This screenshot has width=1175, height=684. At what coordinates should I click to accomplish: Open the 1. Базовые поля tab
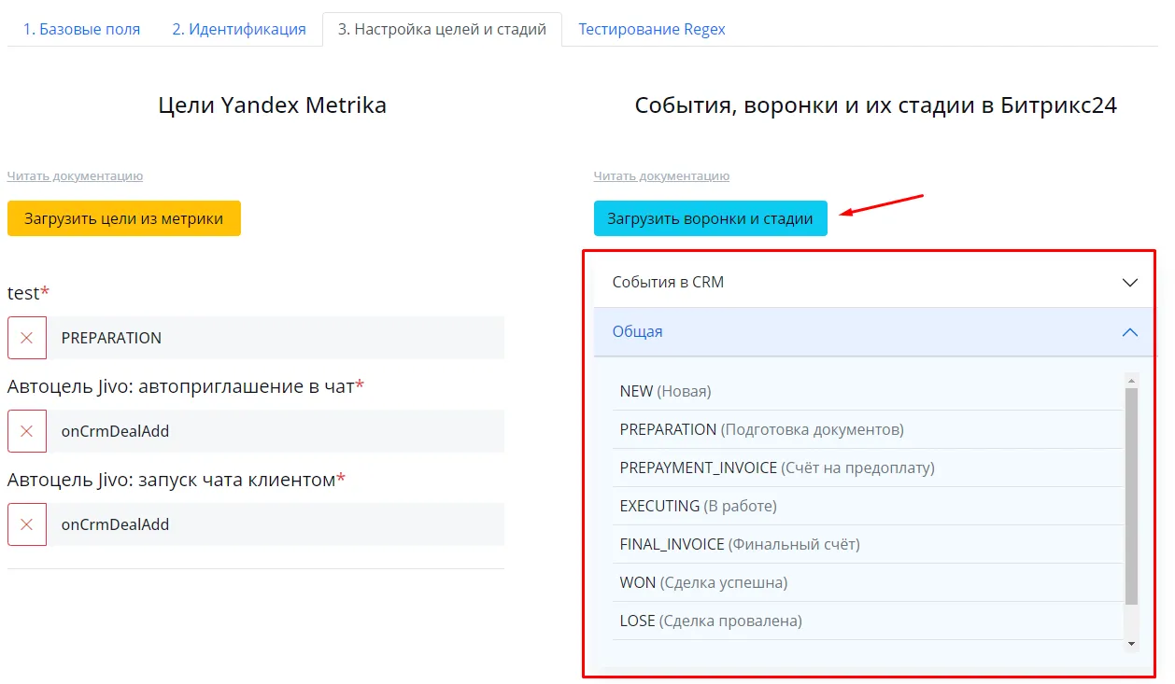click(x=81, y=29)
